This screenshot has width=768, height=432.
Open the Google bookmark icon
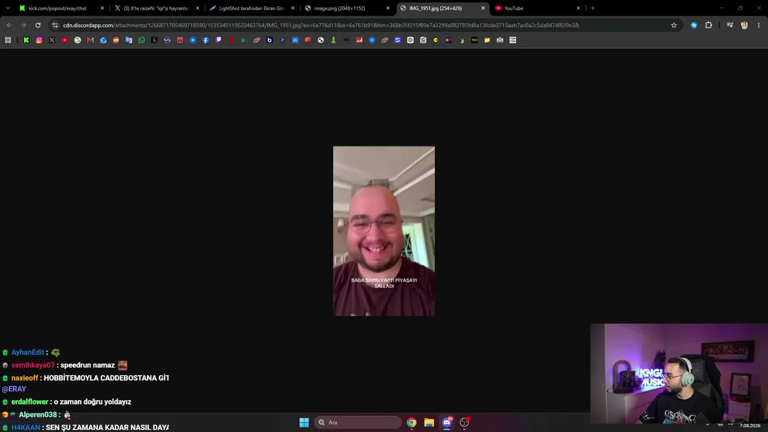point(77,40)
